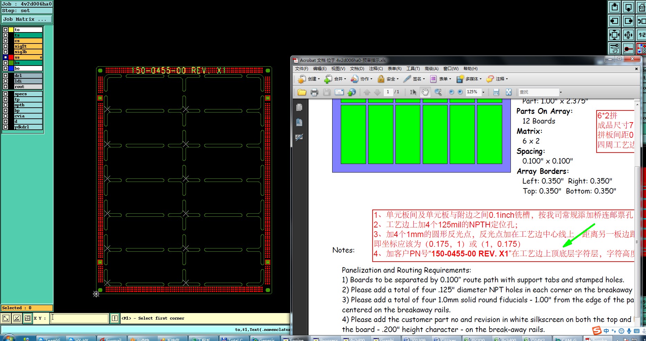Click the Job Matrix button

point(27,19)
